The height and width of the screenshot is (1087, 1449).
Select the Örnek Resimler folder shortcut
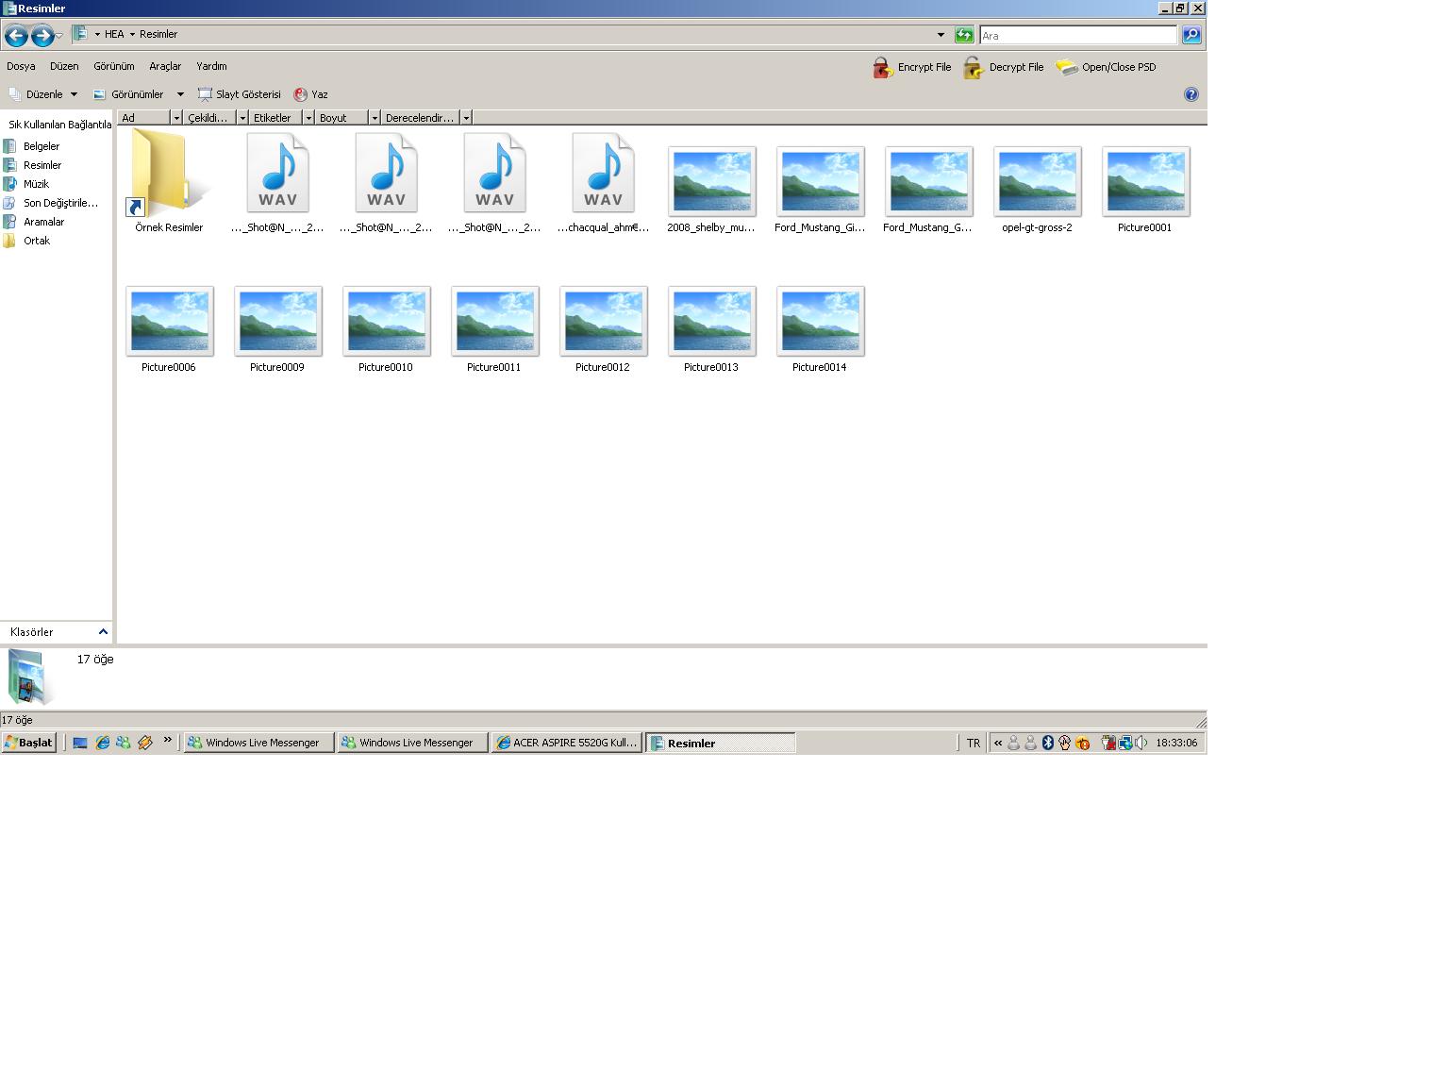(x=169, y=181)
